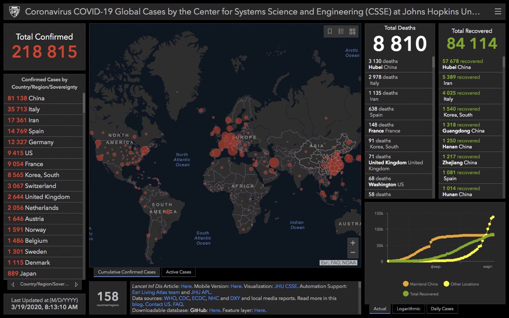The width and height of the screenshot is (509, 318).
Task: Click the Spain 638 deaths row
Action: 399,112
